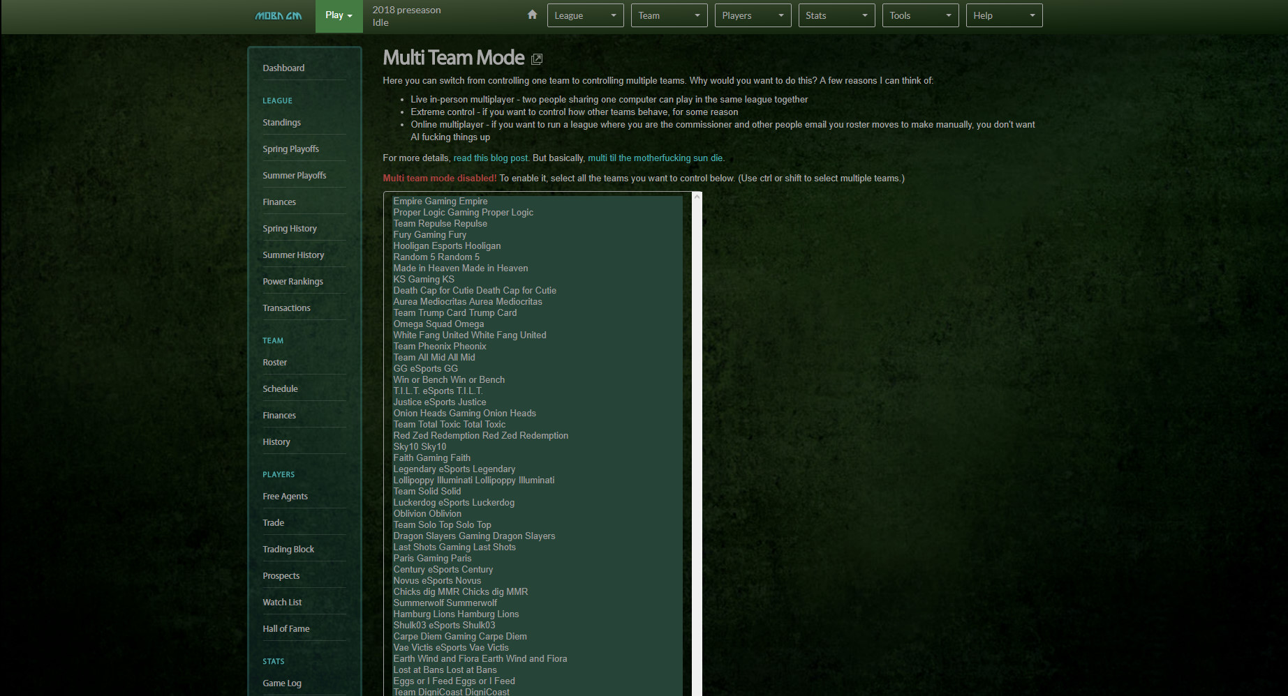Open the Hall of Fame page

coord(286,628)
